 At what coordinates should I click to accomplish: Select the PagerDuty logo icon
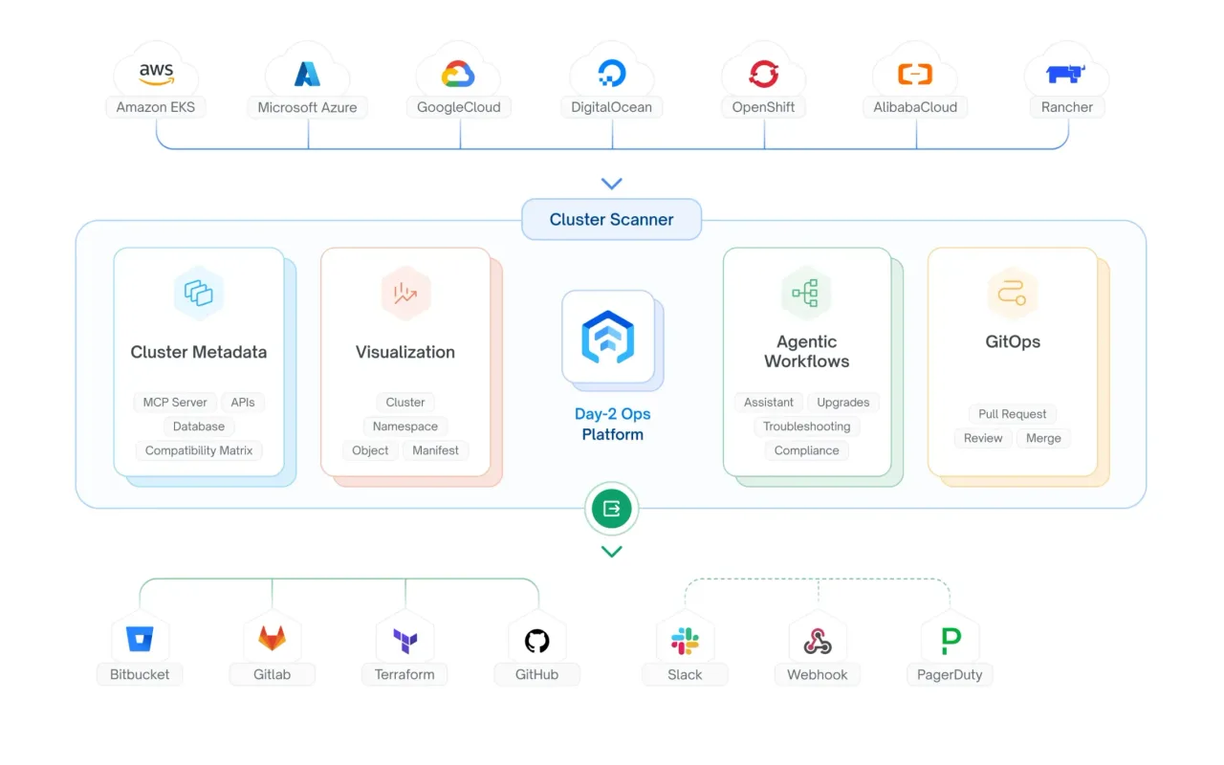pyautogui.click(x=950, y=640)
